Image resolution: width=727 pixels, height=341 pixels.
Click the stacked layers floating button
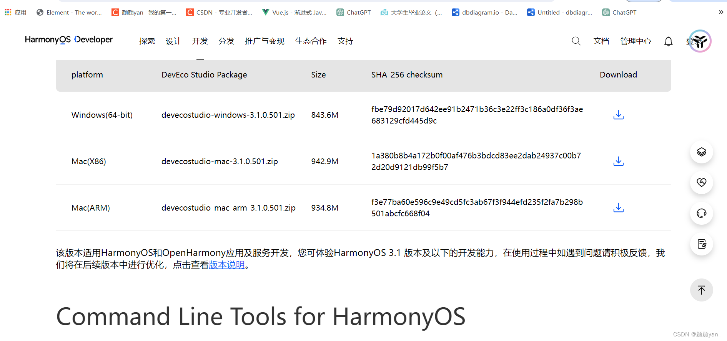click(x=702, y=152)
